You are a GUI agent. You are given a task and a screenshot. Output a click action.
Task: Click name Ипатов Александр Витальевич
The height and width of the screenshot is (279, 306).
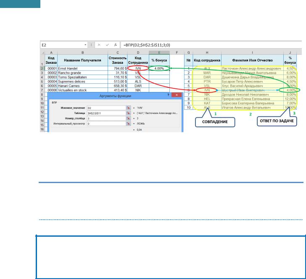pos(252,108)
